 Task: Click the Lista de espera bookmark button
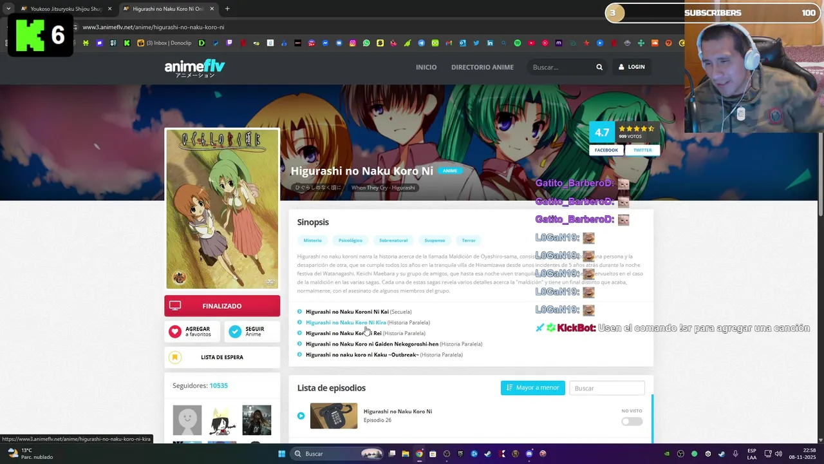point(222,357)
